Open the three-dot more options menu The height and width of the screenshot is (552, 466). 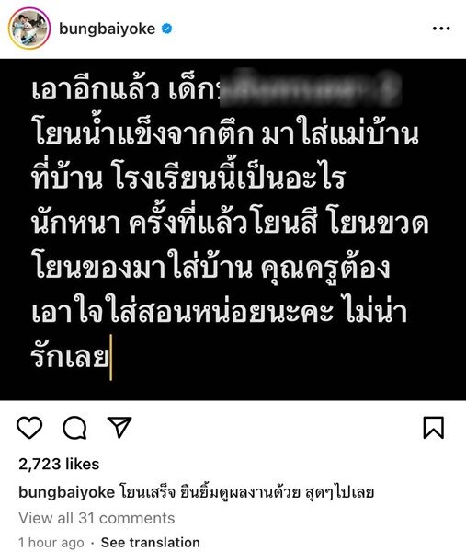(441, 29)
